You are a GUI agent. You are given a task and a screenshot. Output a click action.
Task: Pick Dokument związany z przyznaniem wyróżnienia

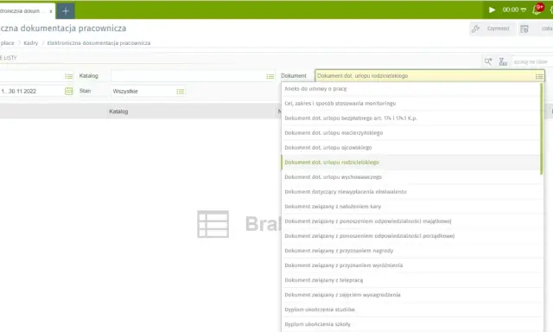pyautogui.click(x=411, y=265)
